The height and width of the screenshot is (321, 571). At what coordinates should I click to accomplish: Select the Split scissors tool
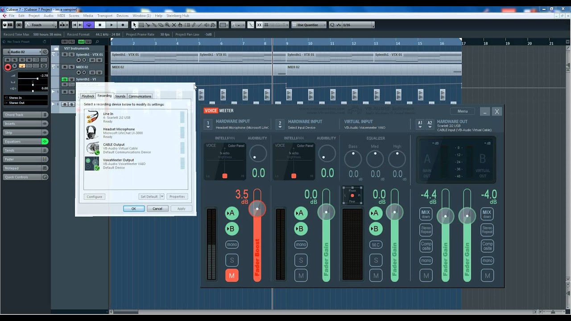click(148, 25)
